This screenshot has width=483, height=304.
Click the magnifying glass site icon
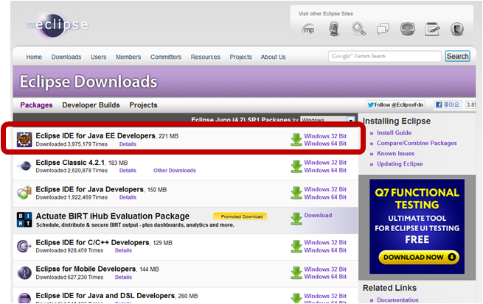click(358, 29)
